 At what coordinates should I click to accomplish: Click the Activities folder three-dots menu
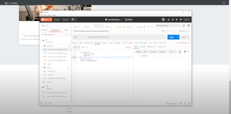point(69,46)
